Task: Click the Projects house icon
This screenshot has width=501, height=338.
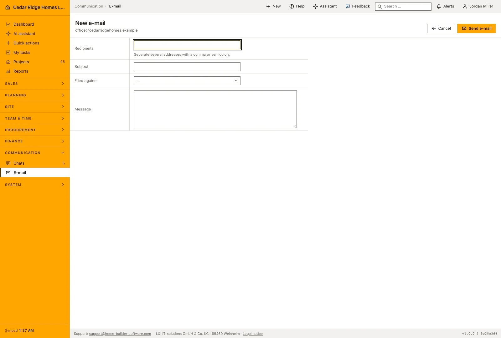Action: pos(8,62)
